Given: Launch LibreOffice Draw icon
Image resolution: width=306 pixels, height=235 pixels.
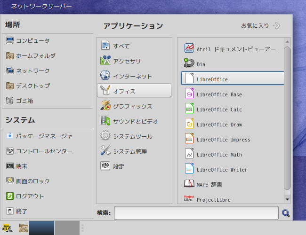Looking at the screenshot, I should point(189,123).
